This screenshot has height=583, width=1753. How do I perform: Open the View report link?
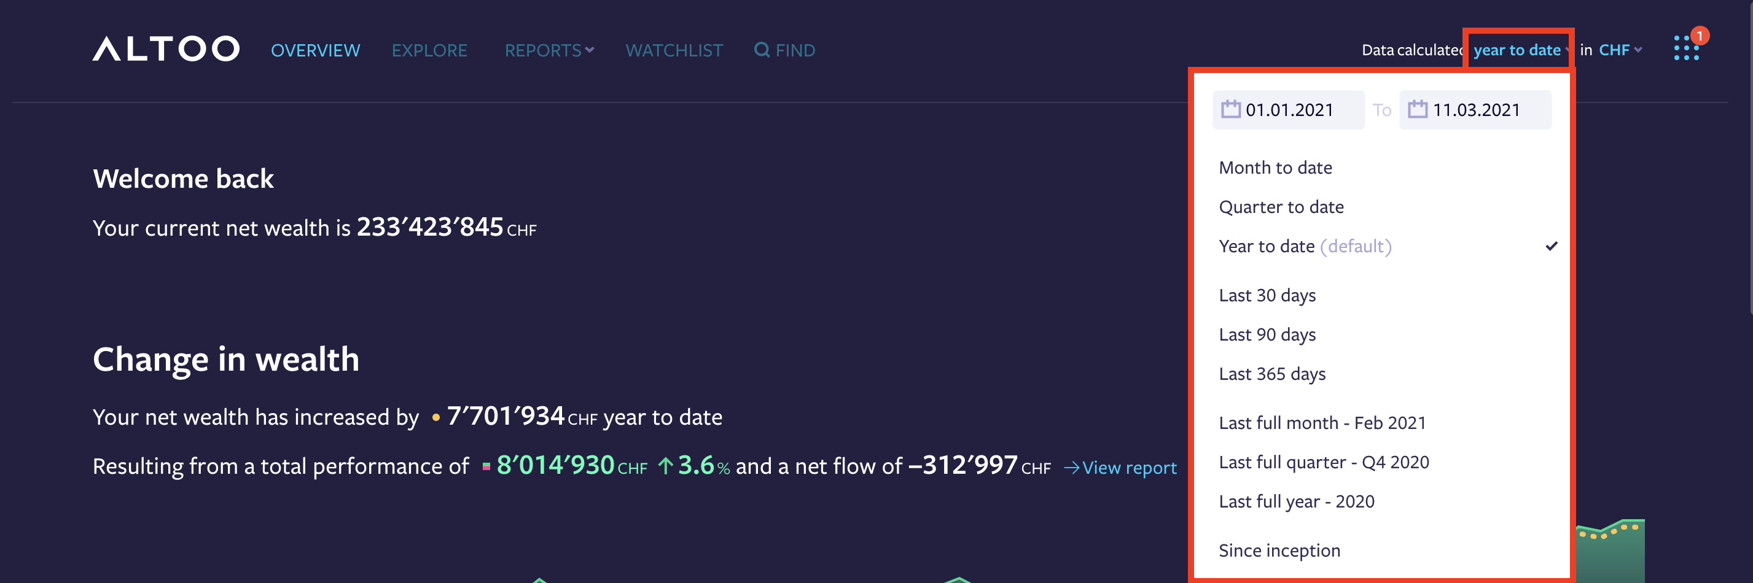(x=1130, y=468)
